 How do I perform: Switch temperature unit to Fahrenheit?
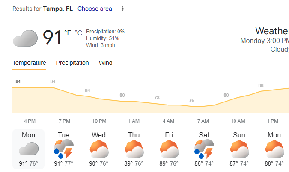click(x=68, y=33)
